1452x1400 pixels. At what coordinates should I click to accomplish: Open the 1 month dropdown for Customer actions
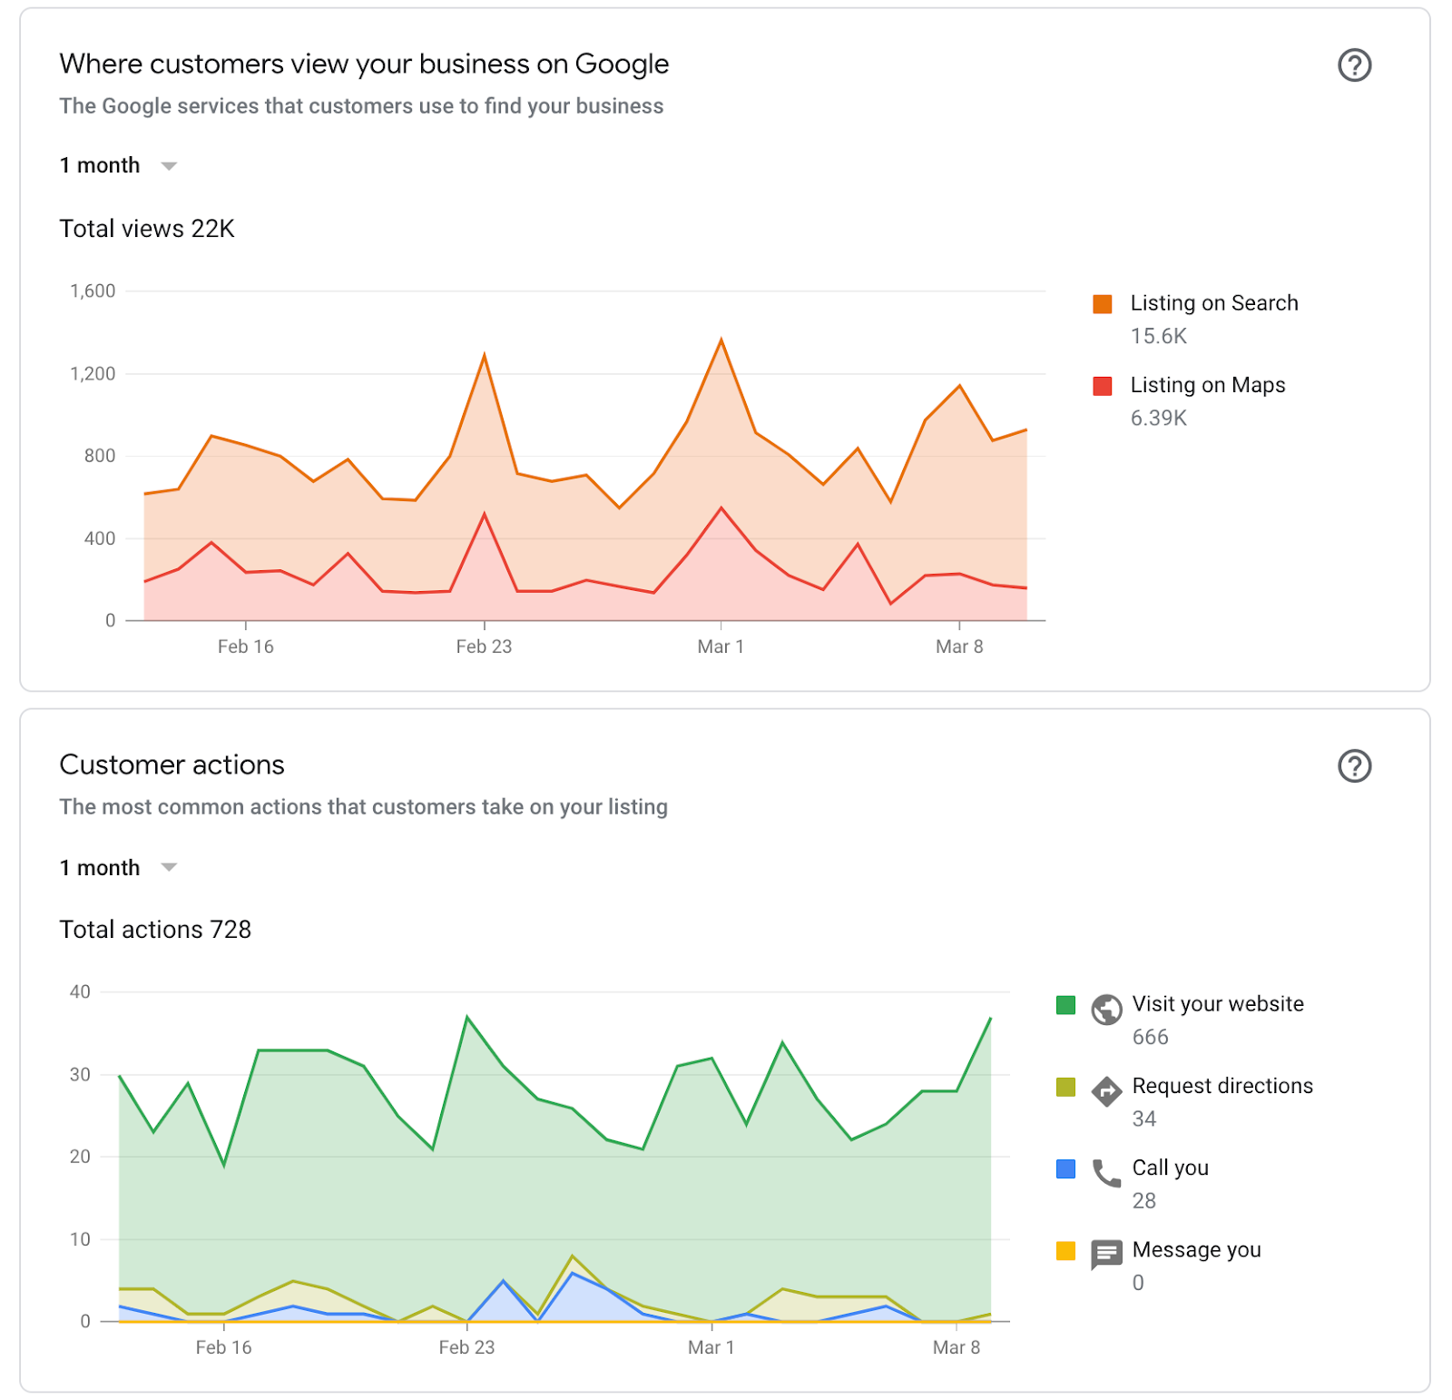click(100, 868)
